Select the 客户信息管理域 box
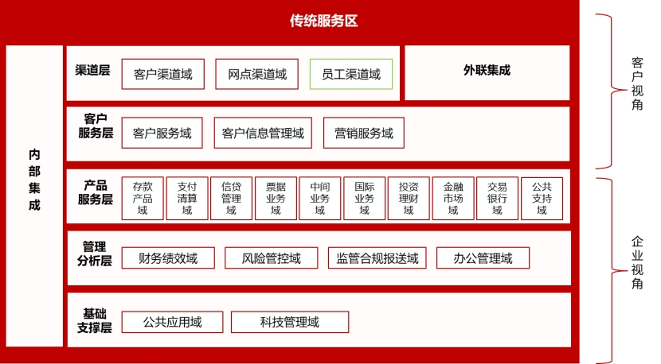 263,133
